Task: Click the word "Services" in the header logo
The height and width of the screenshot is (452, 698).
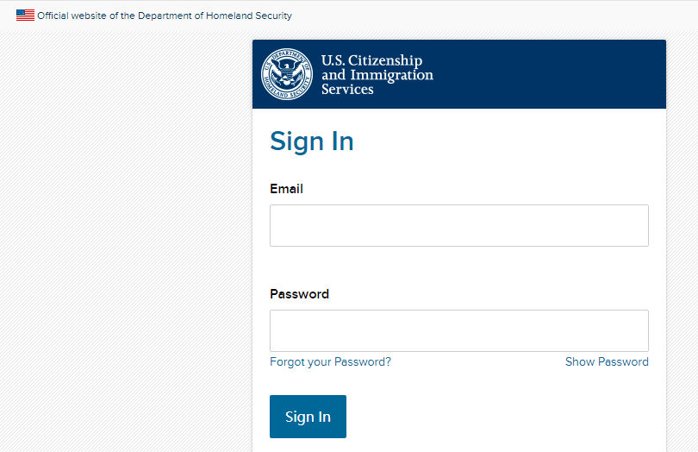Action: click(347, 89)
